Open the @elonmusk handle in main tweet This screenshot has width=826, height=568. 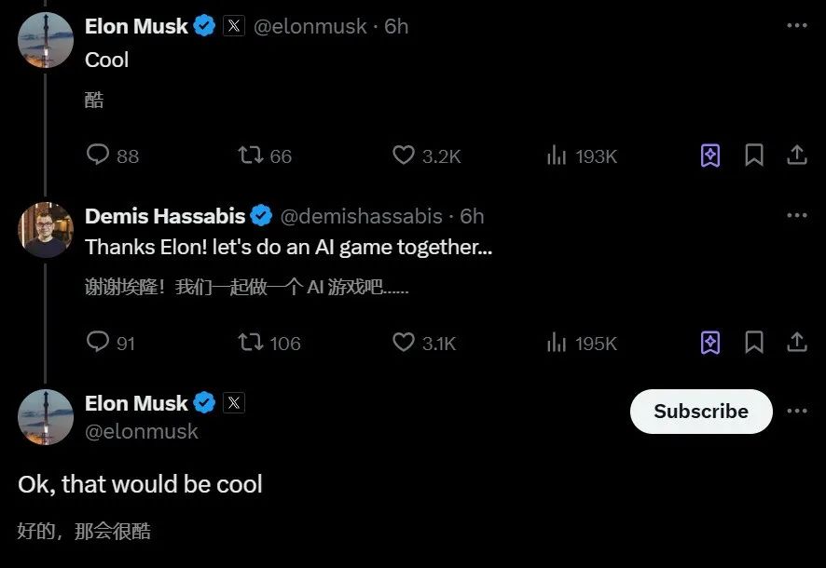pyautogui.click(x=142, y=431)
